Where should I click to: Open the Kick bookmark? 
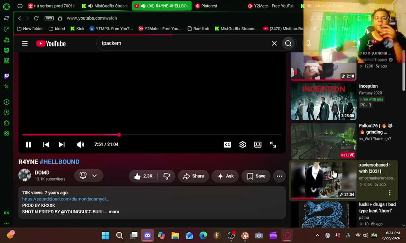pos(77,29)
